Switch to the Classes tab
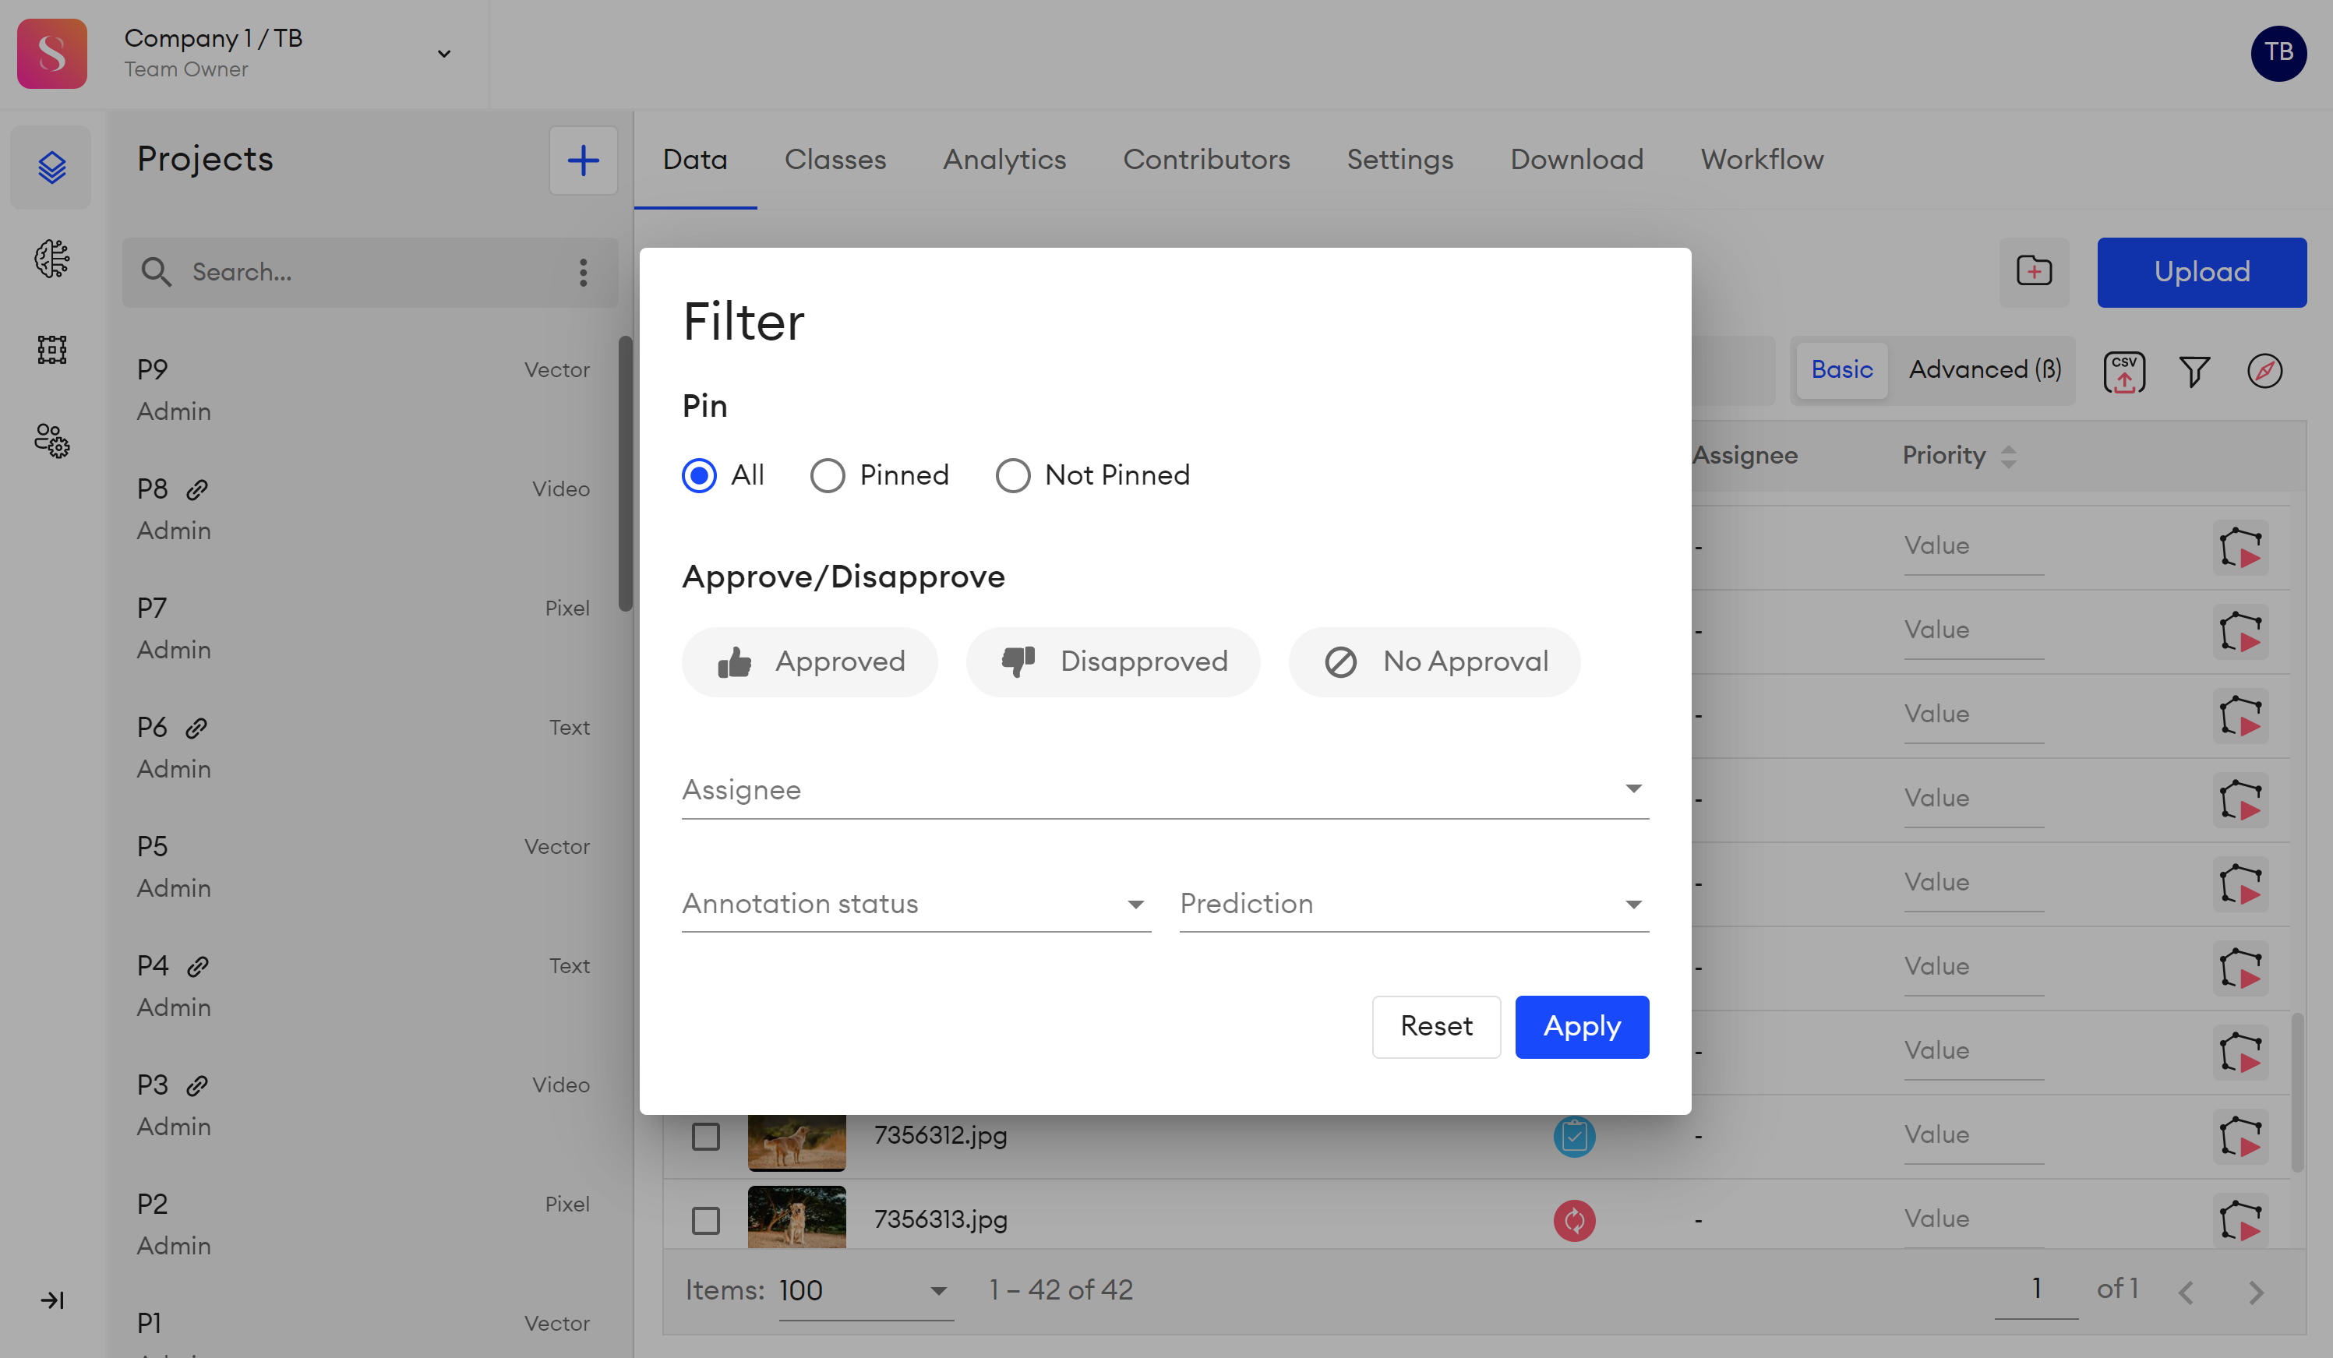2333x1358 pixels. (835, 160)
